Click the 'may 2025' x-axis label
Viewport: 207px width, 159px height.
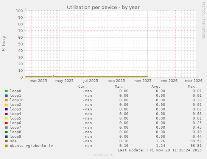coord(64,81)
